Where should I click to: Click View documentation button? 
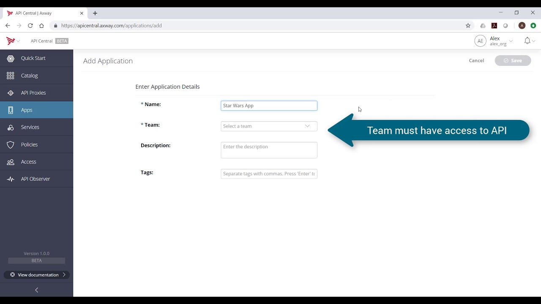click(36, 275)
